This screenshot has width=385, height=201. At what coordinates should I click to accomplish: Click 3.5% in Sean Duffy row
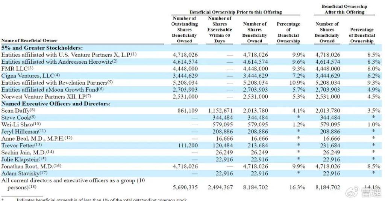tap(374, 111)
